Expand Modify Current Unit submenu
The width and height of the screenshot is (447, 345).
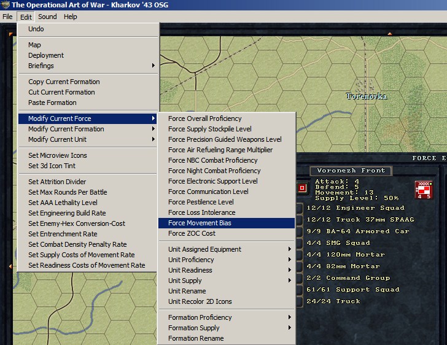click(x=88, y=139)
